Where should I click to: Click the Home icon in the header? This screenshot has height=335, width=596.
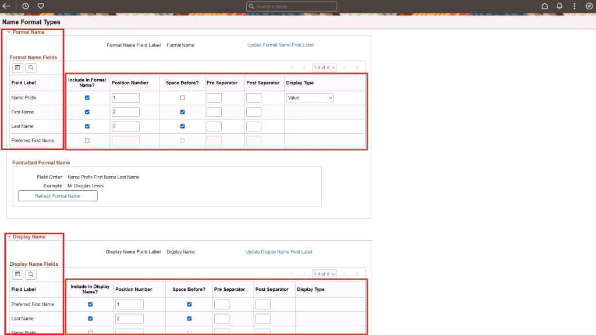coord(544,6)
